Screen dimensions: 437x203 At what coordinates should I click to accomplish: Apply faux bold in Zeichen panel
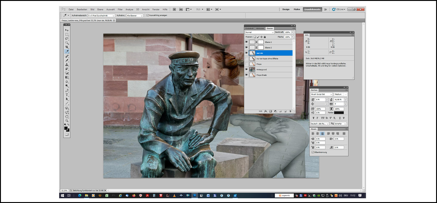(314, 118)
